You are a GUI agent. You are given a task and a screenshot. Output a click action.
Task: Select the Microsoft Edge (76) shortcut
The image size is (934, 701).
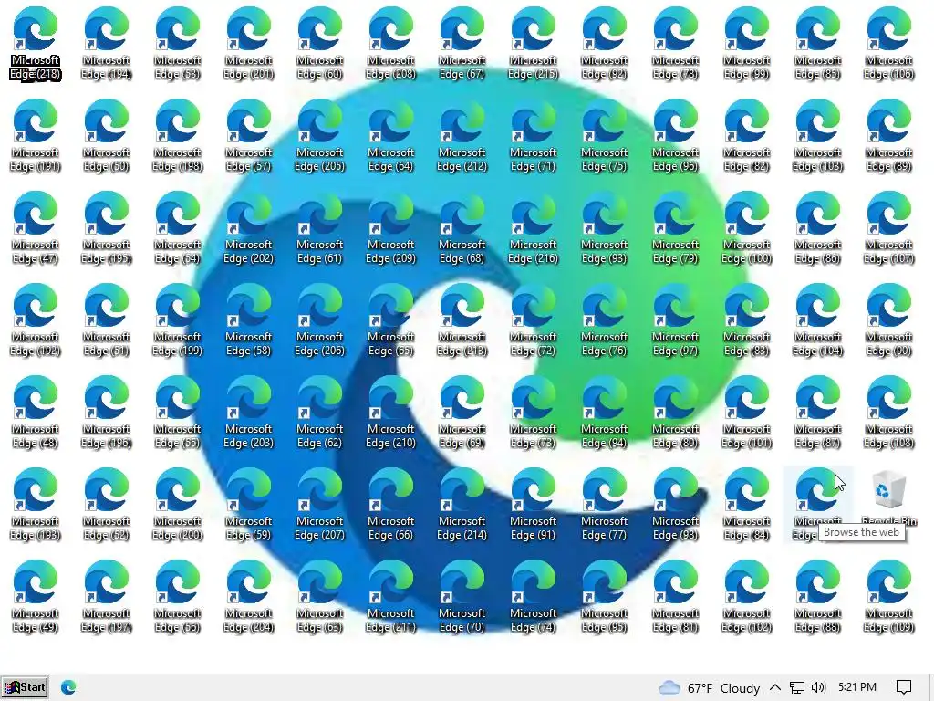point(604,320)
